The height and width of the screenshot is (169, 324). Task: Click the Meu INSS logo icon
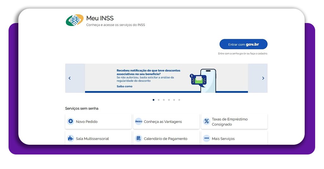coord(75,20)
